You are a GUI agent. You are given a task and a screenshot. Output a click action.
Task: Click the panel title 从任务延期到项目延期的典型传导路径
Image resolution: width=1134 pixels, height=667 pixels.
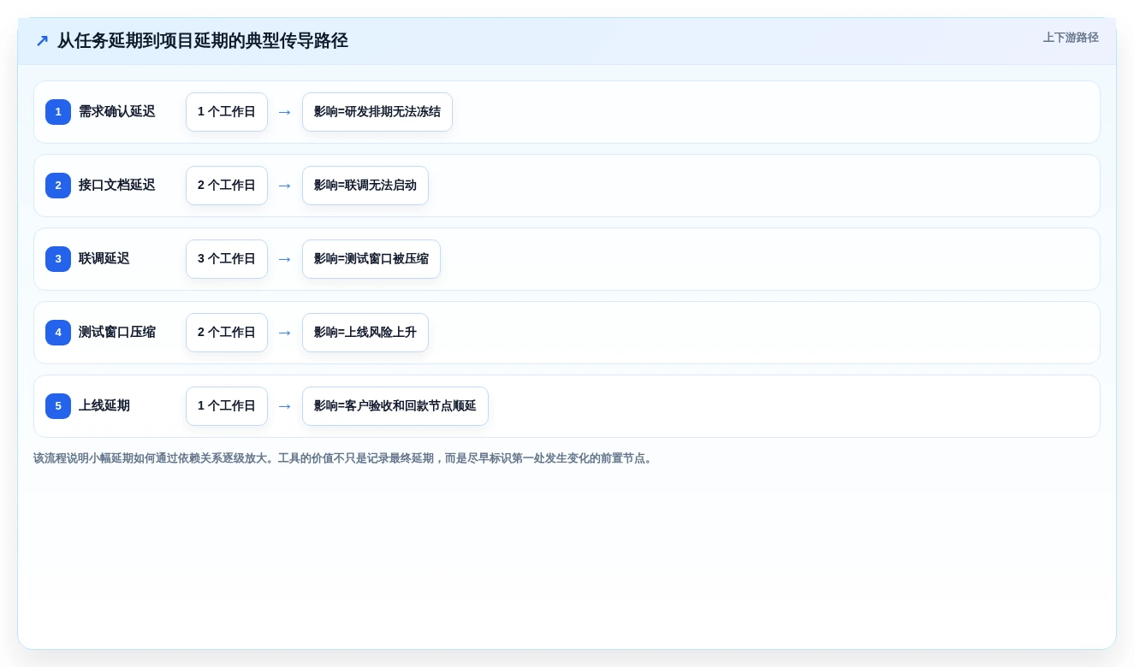[x=203, y=41]
